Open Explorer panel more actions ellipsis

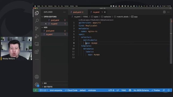click(64, 12)
